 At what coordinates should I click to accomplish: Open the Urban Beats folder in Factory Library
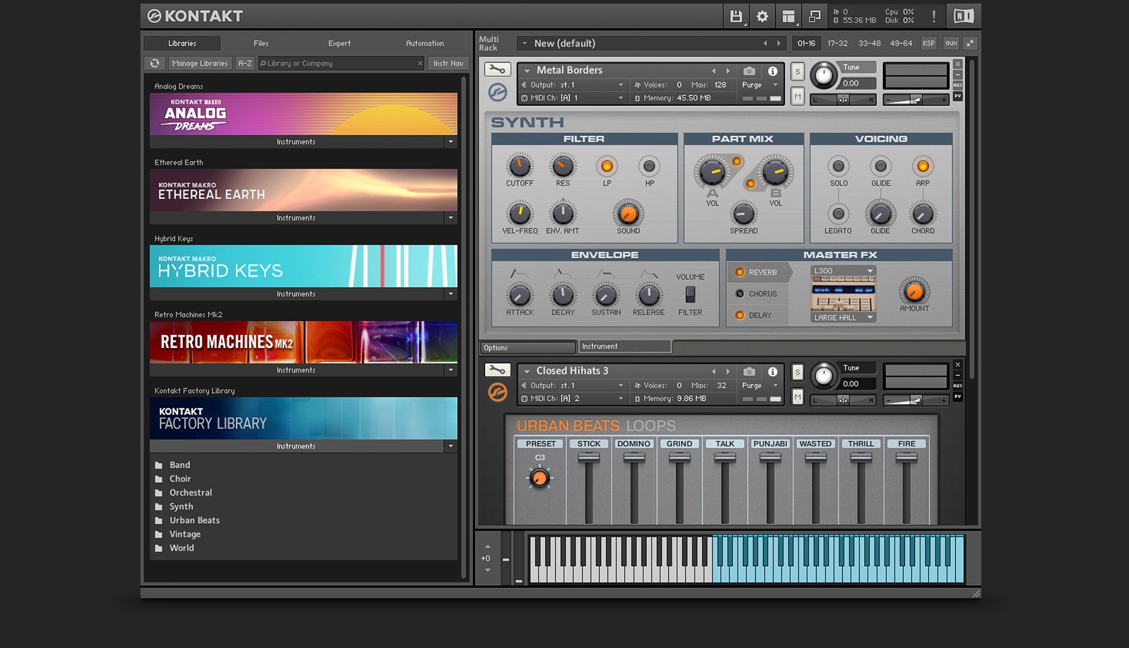pos(194,520)
